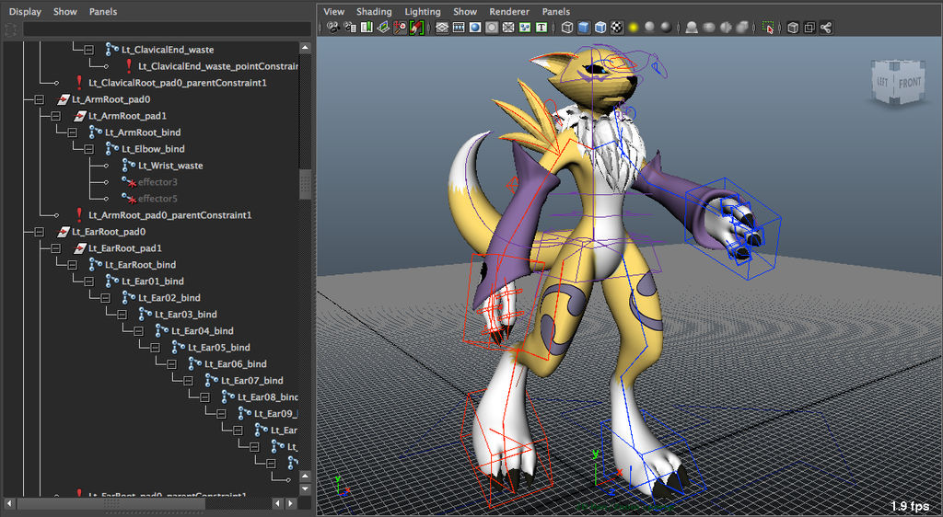Select the Lt_ArmRoot_bind joint
This screenshot has width=943, height=517.
(x=143, y=132)
